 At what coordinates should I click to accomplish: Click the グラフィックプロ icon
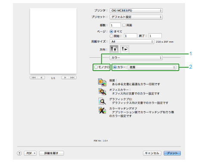pyautogui.click(x=102, y=101)
